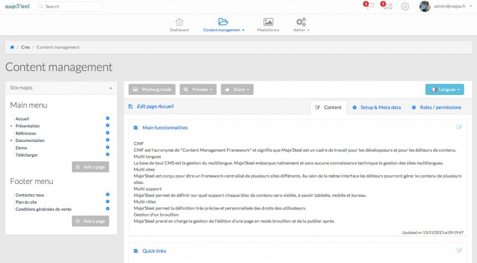Switch to Setup & Meta data tab
The height and width of the screenshot is (263, 477).
coord(377,107)
